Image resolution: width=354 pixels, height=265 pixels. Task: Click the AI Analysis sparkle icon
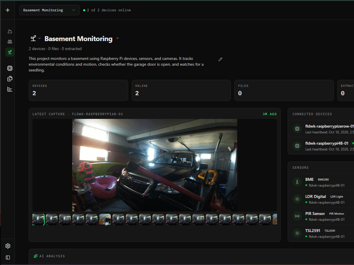pyautogui.click(x=36, y=256)
